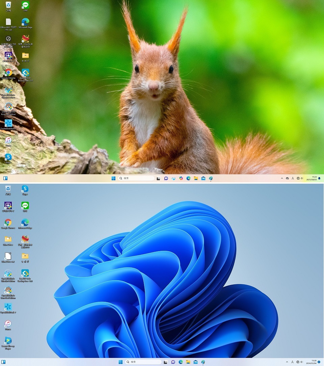Open the Recycle Bin on the blue bloom desktop
Image resolution: width=324 pixels, height=366 pixels.
(8, 190)
